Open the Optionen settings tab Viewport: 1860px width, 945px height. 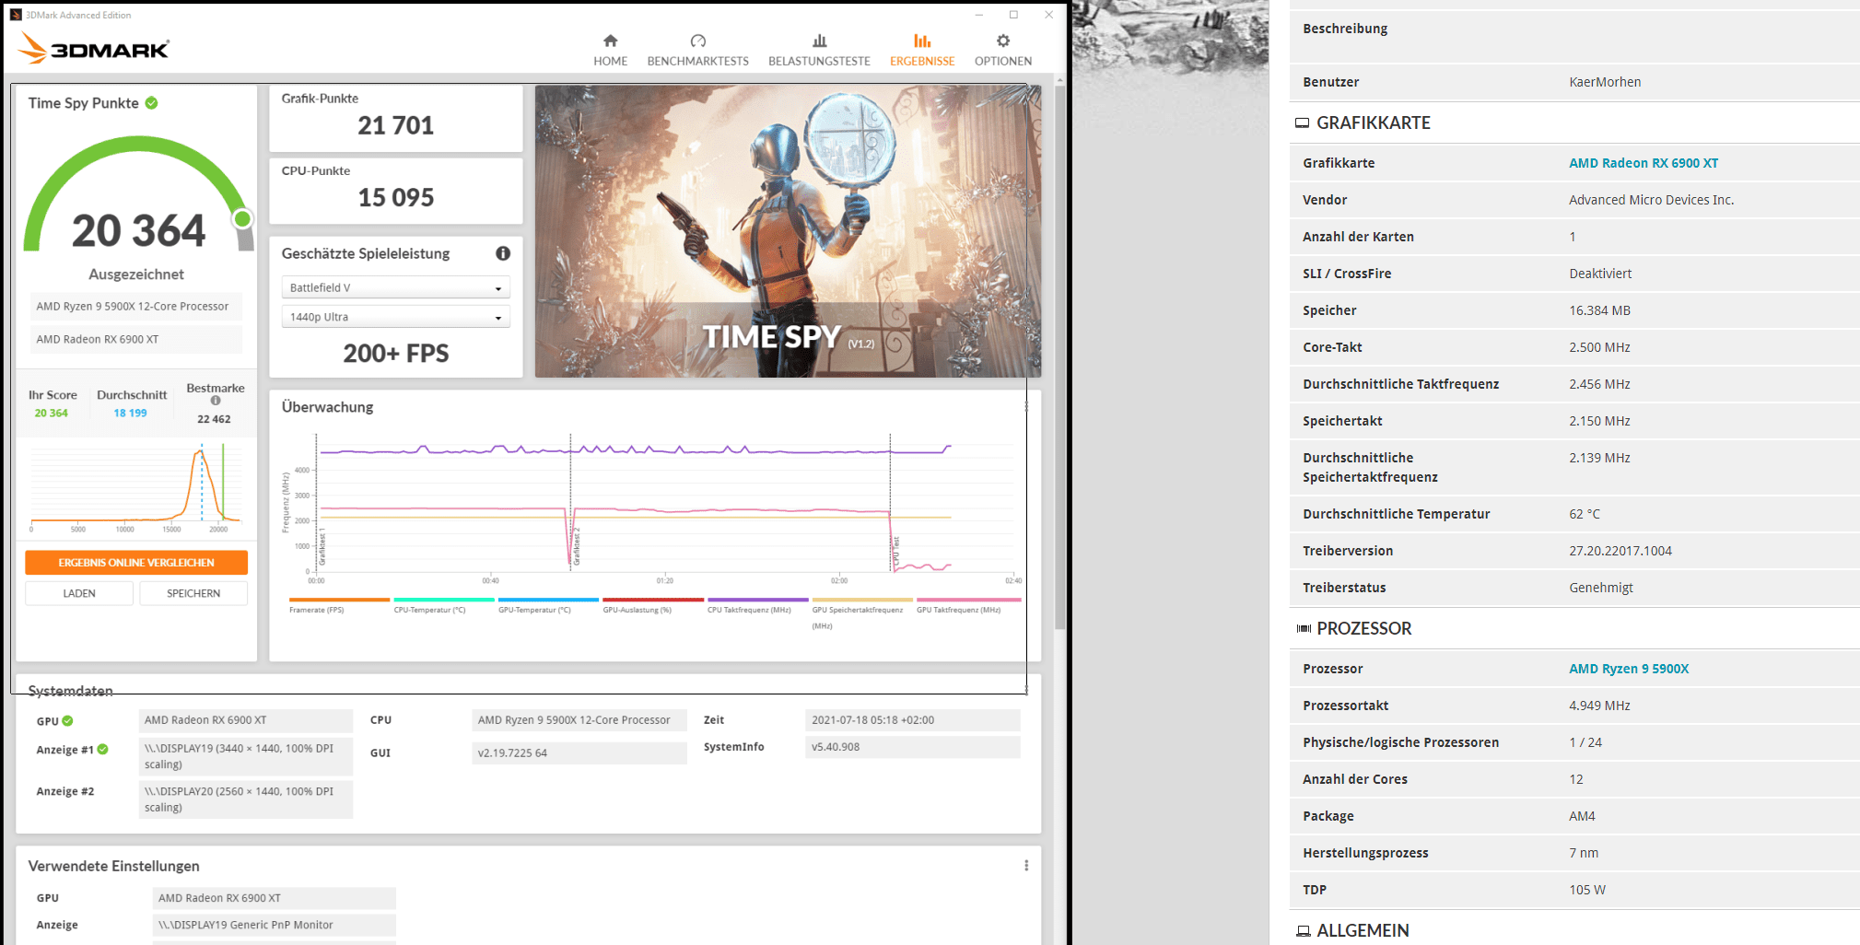click(x=1003, y=51)
